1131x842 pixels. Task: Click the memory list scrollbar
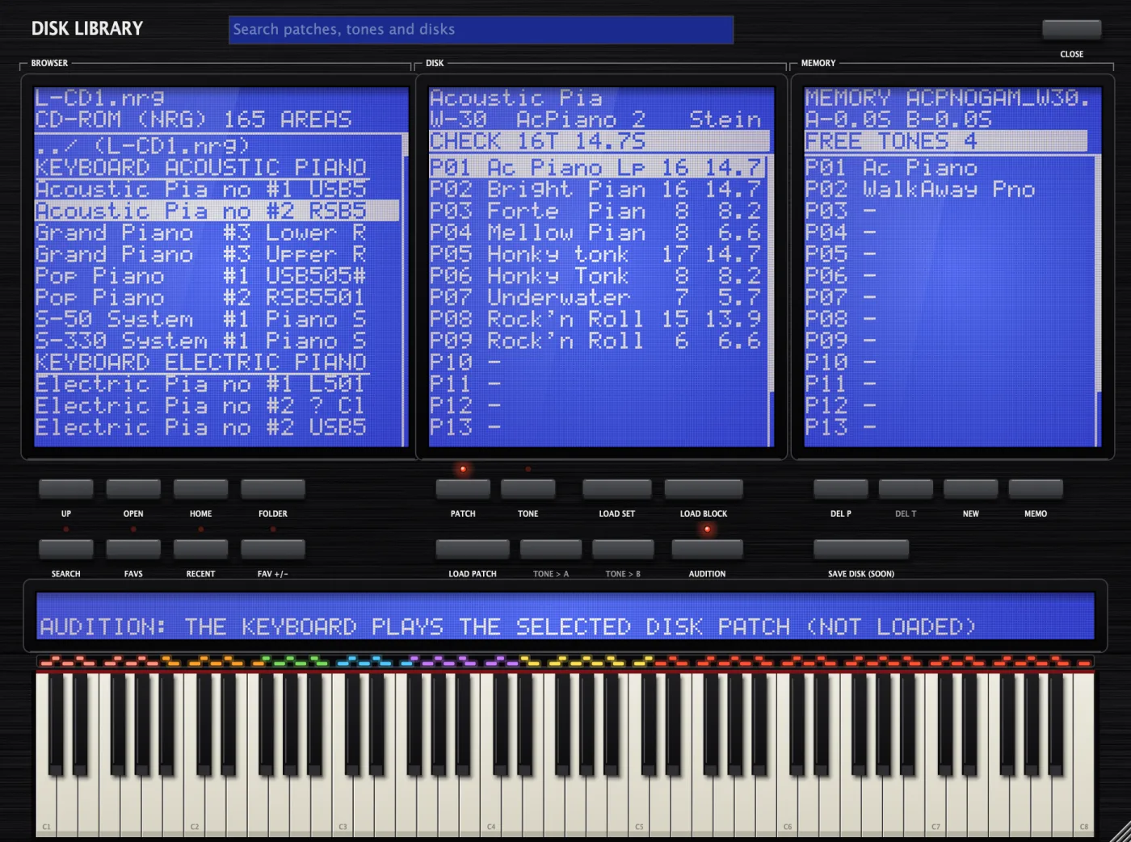point(1098,300)
